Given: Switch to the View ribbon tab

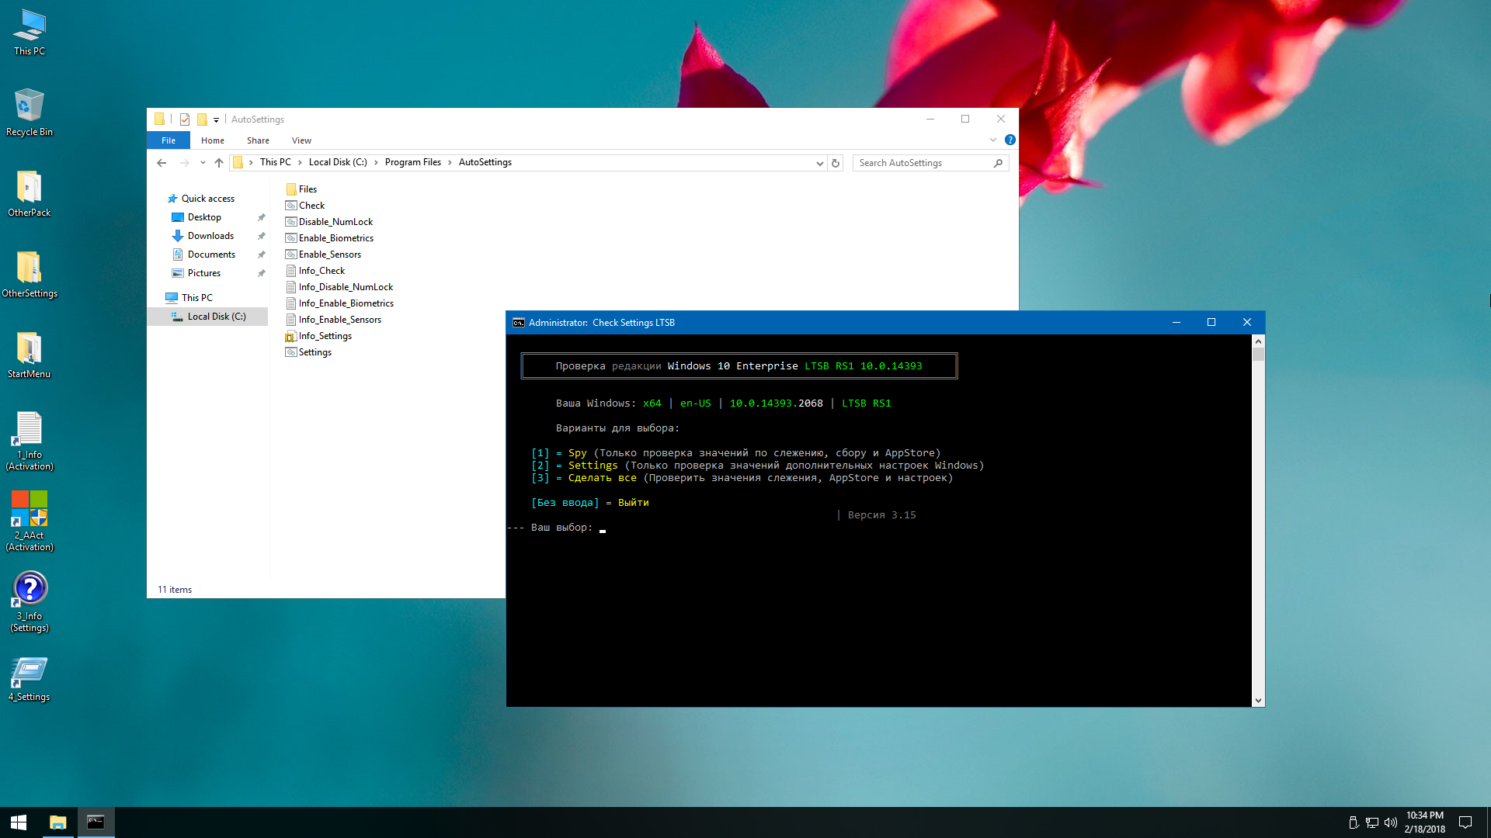Looking at the screenshot, I should 301,140.
